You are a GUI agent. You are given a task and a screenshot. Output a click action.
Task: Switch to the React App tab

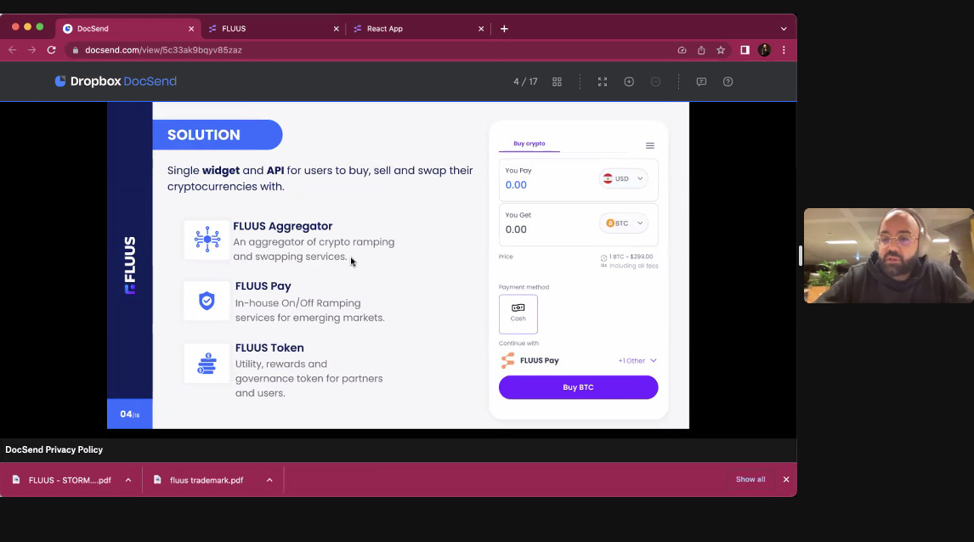(418, 29)
